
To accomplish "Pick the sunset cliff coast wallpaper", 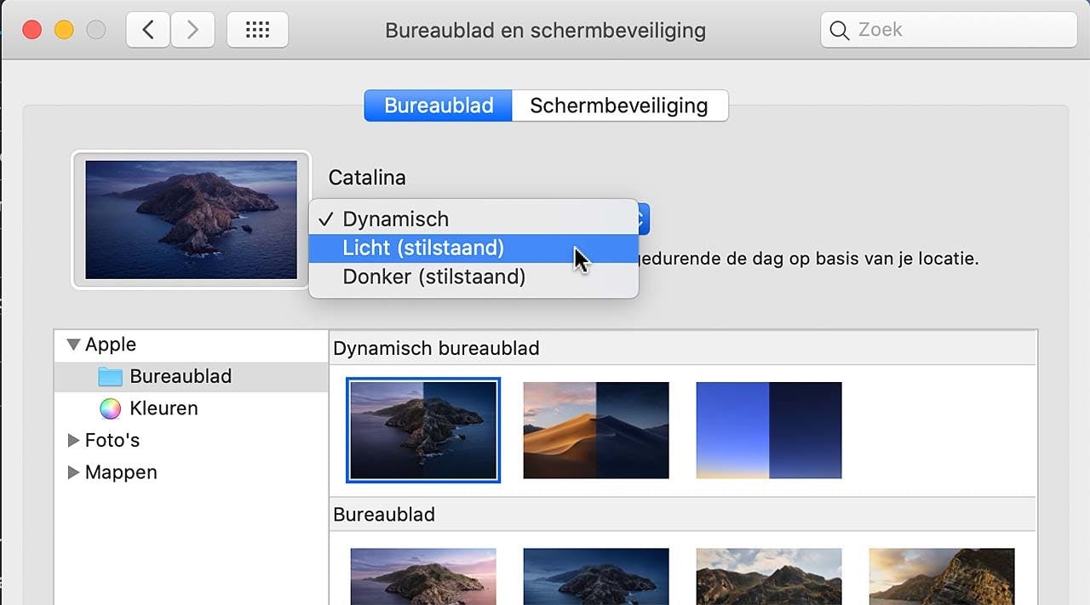I will point(942,576).
